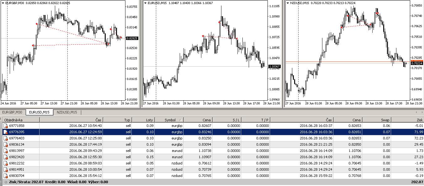Click the close price 0.70768
This screenshot has width=424, height=186.
point(354,176)
